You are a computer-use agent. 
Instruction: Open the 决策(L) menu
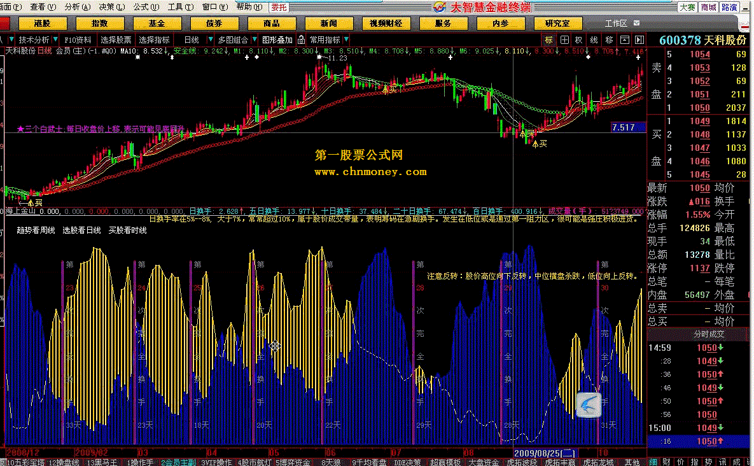[111, 7]
